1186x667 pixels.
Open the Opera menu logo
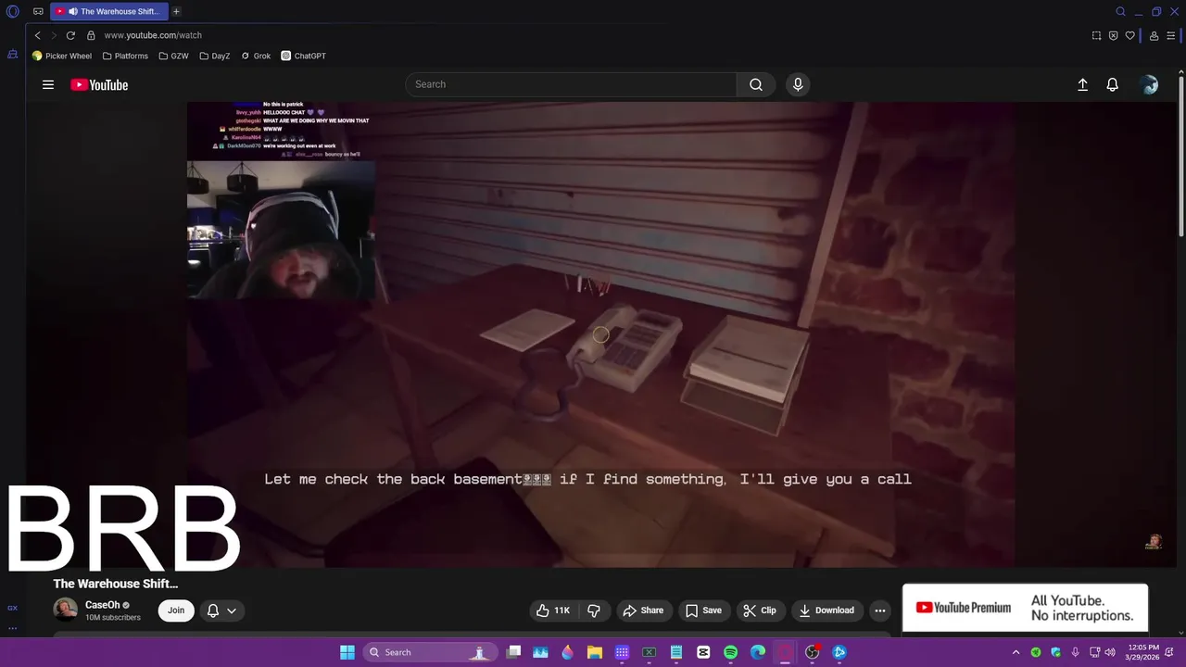[x=13, y=12]
